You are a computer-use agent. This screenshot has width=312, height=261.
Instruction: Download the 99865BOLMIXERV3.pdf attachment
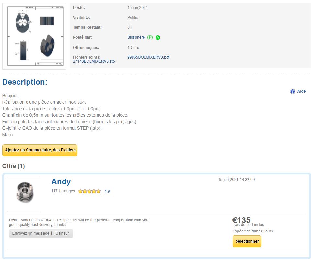point(148,57)
